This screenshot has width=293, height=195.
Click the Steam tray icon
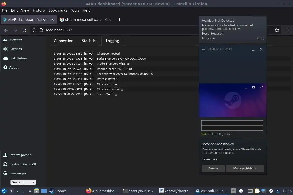point(271,191)
